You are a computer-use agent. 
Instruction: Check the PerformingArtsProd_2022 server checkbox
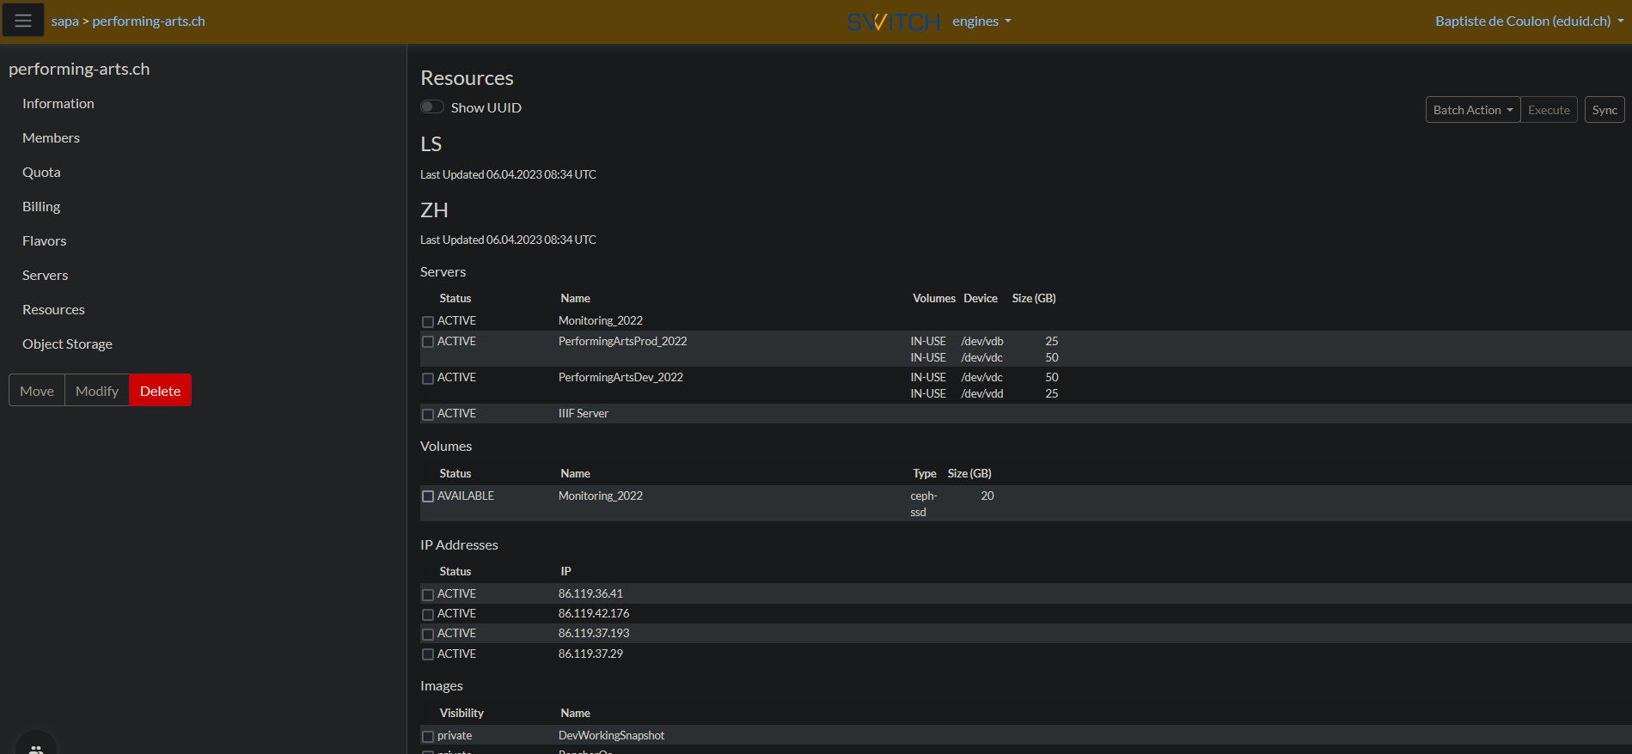[428, 342]
